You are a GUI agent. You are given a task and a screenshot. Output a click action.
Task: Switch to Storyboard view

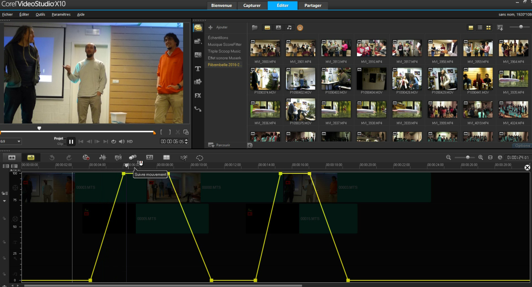pyautogui.click(x=12, y=158)
